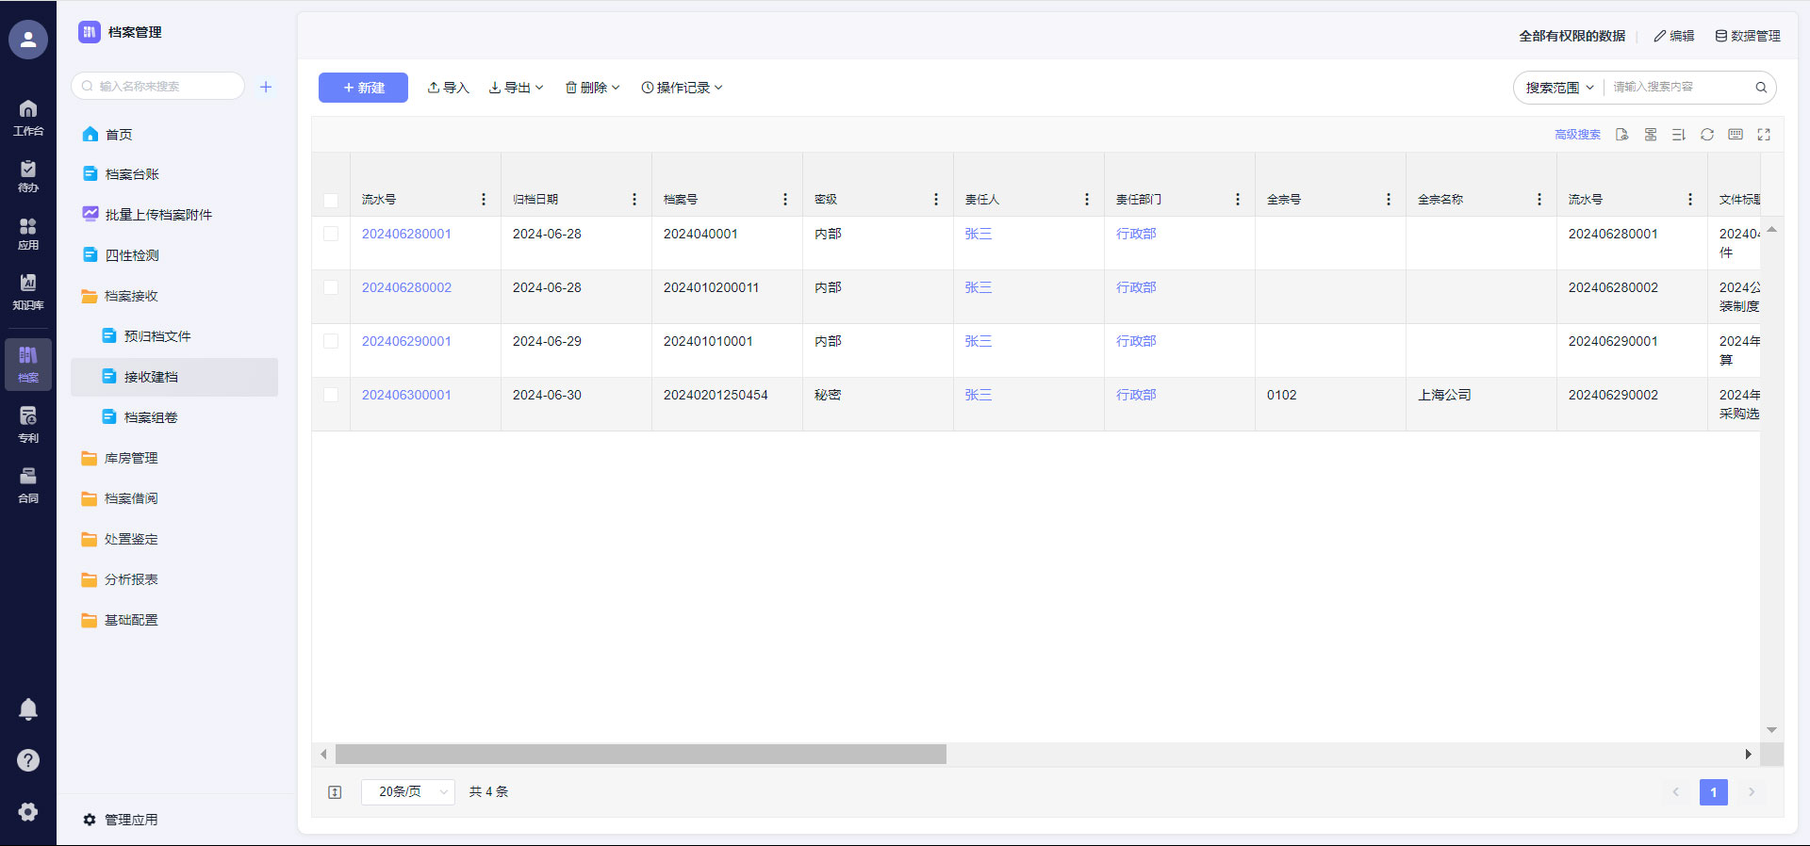The height and width of the screenshot is (846, 1810).
Task: Open record link 202406280002
Action: pos(406,287)
